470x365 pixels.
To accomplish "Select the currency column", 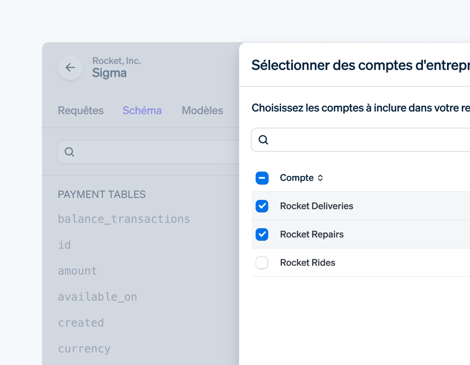I will (x=84, y=349).
